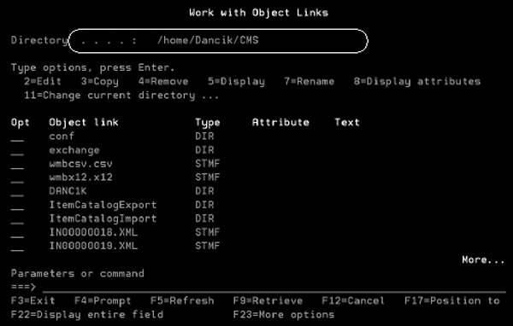This screenshot has width=513, height=326.
Task: Click the exchange object link
Action: [x=74, y=150]
